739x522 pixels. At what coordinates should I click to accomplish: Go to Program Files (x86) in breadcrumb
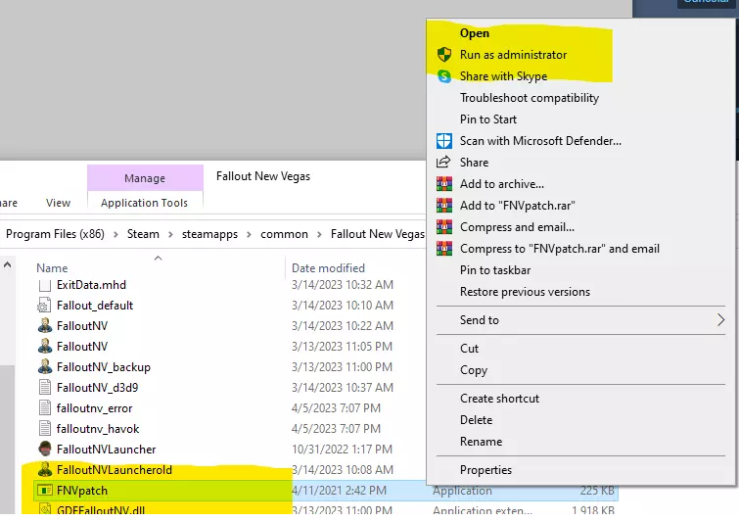tap(55, 234)
